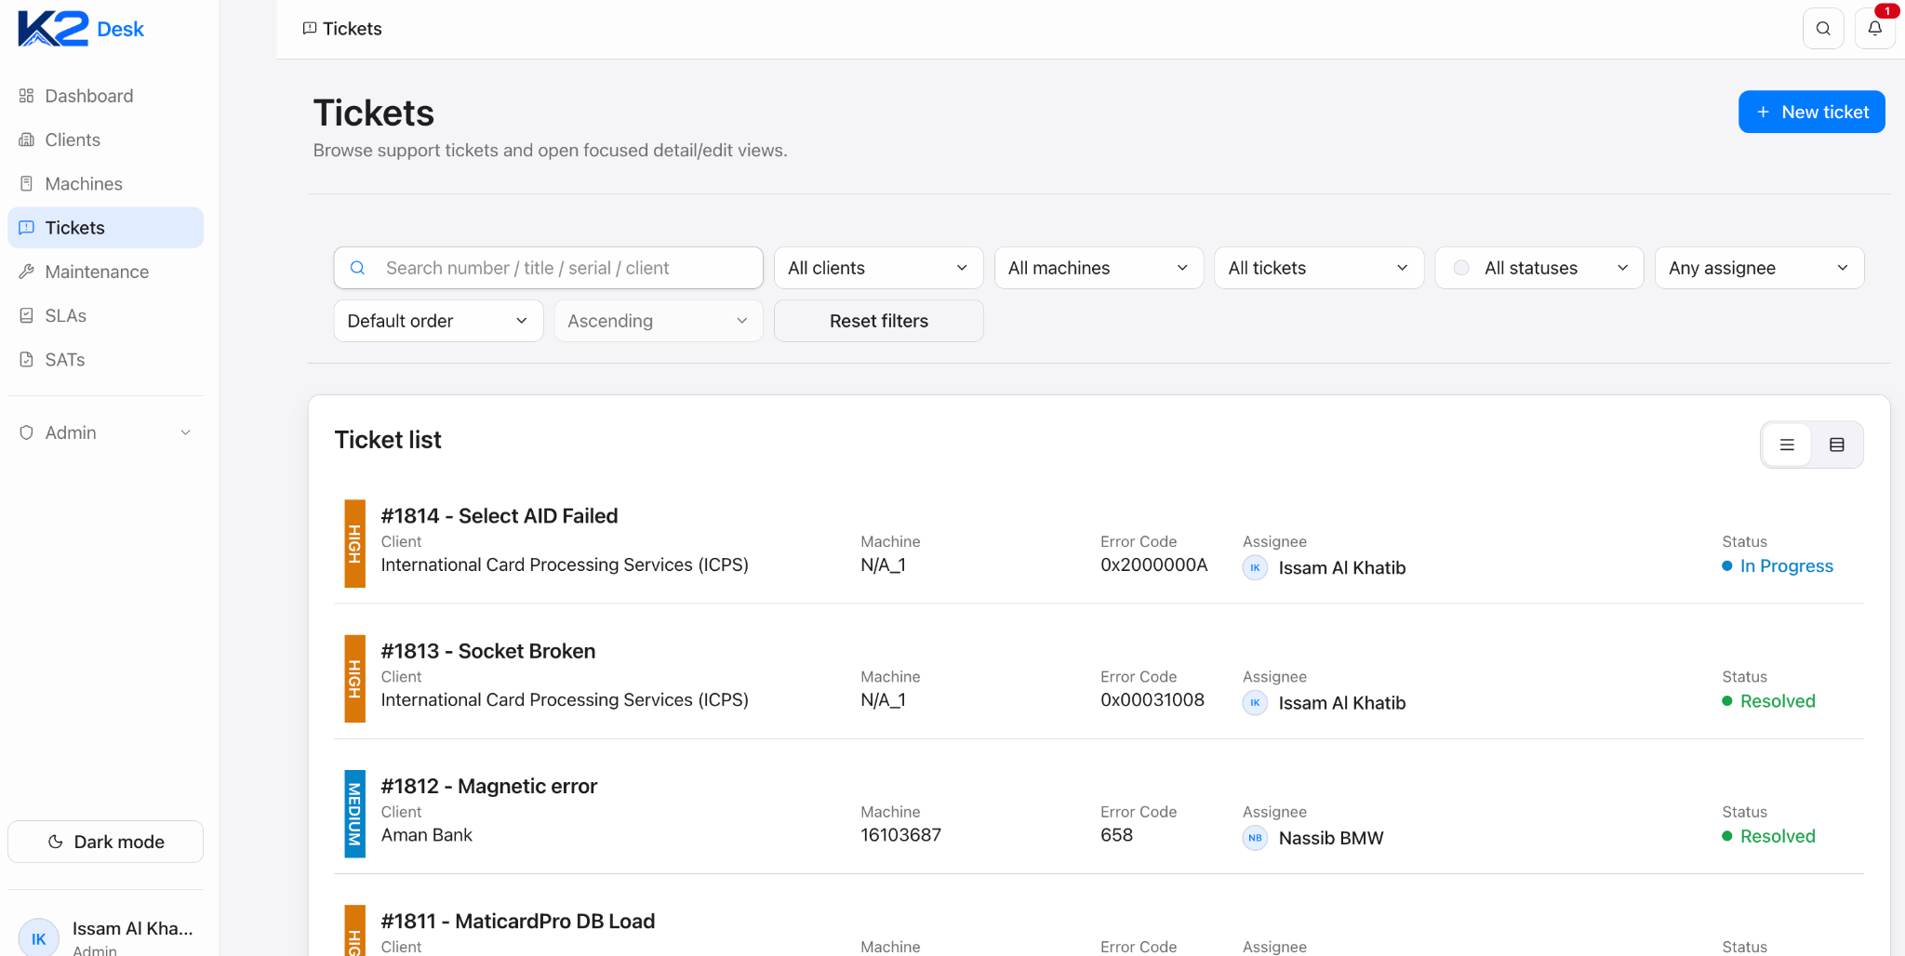Switch to compact list view icon
The height and width of the screenshot is (956, 1905).
pyautogui.click(x=1787, y=445)
